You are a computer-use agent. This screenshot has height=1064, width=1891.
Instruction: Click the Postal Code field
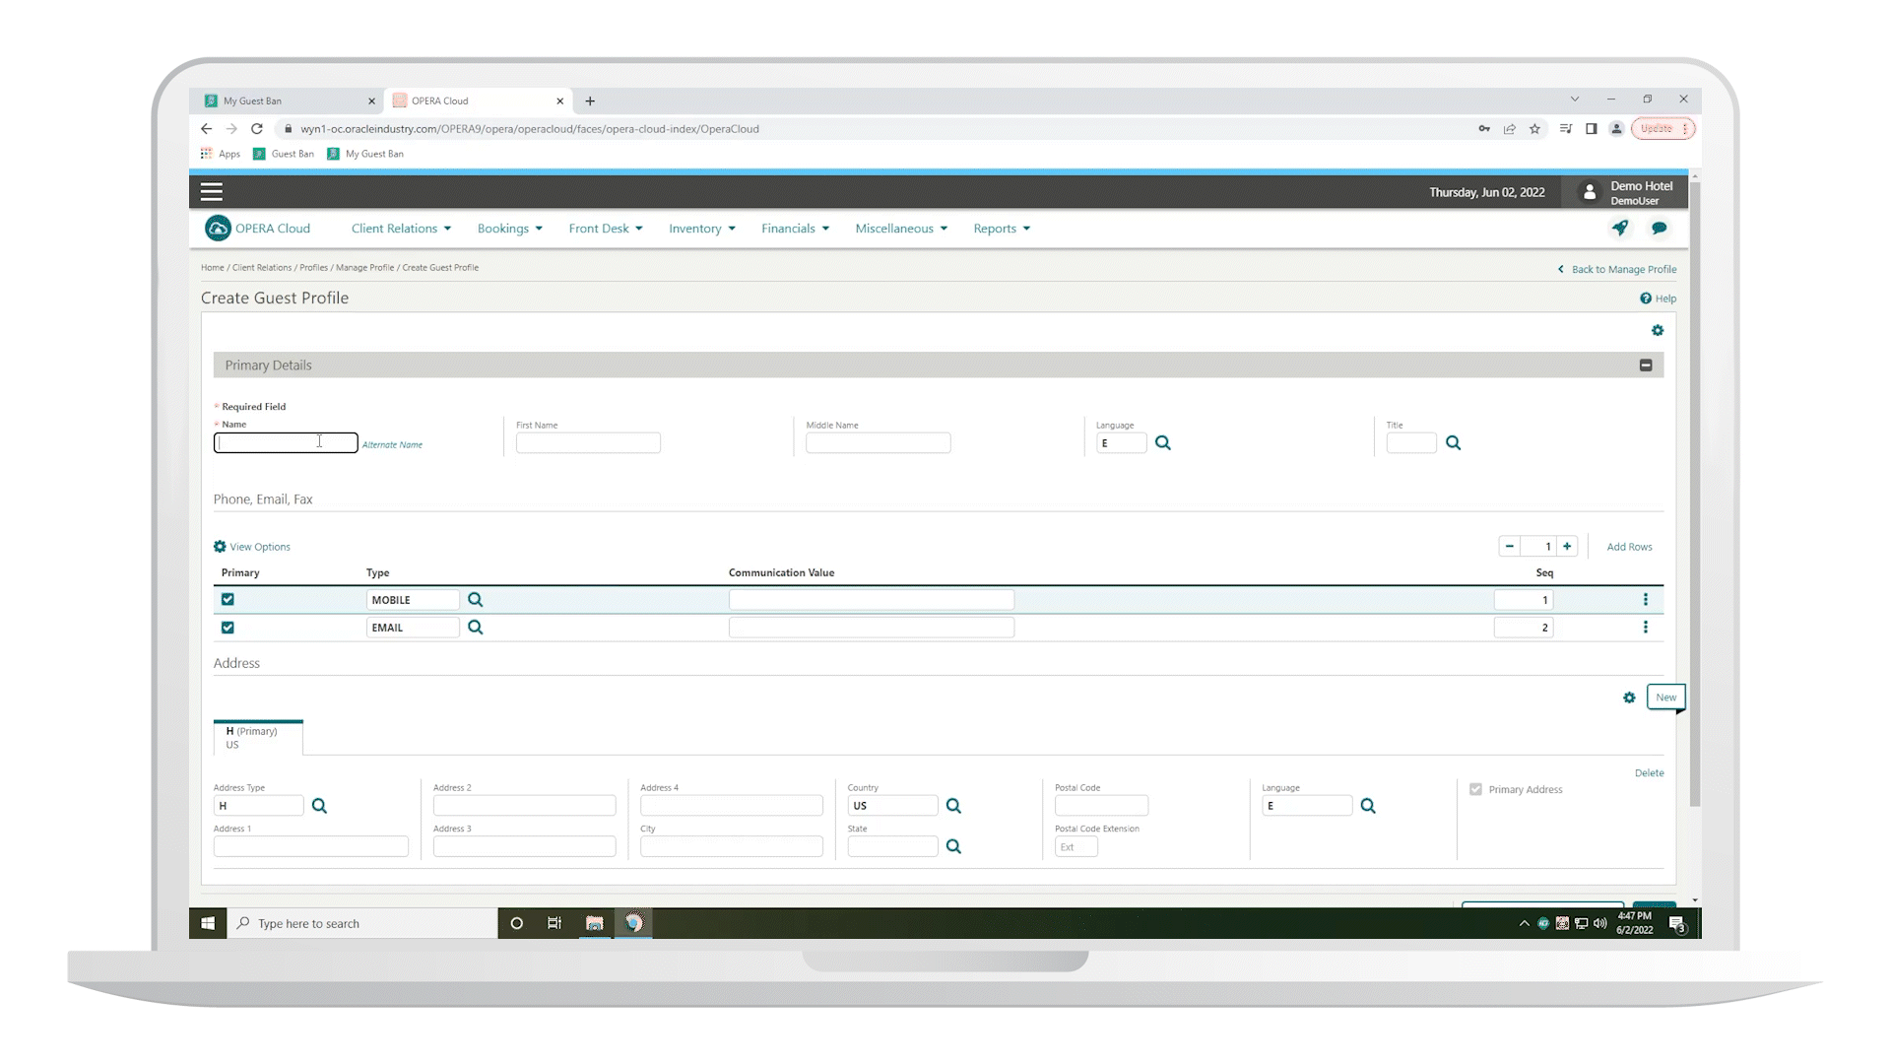click(x=1101, y=806)
